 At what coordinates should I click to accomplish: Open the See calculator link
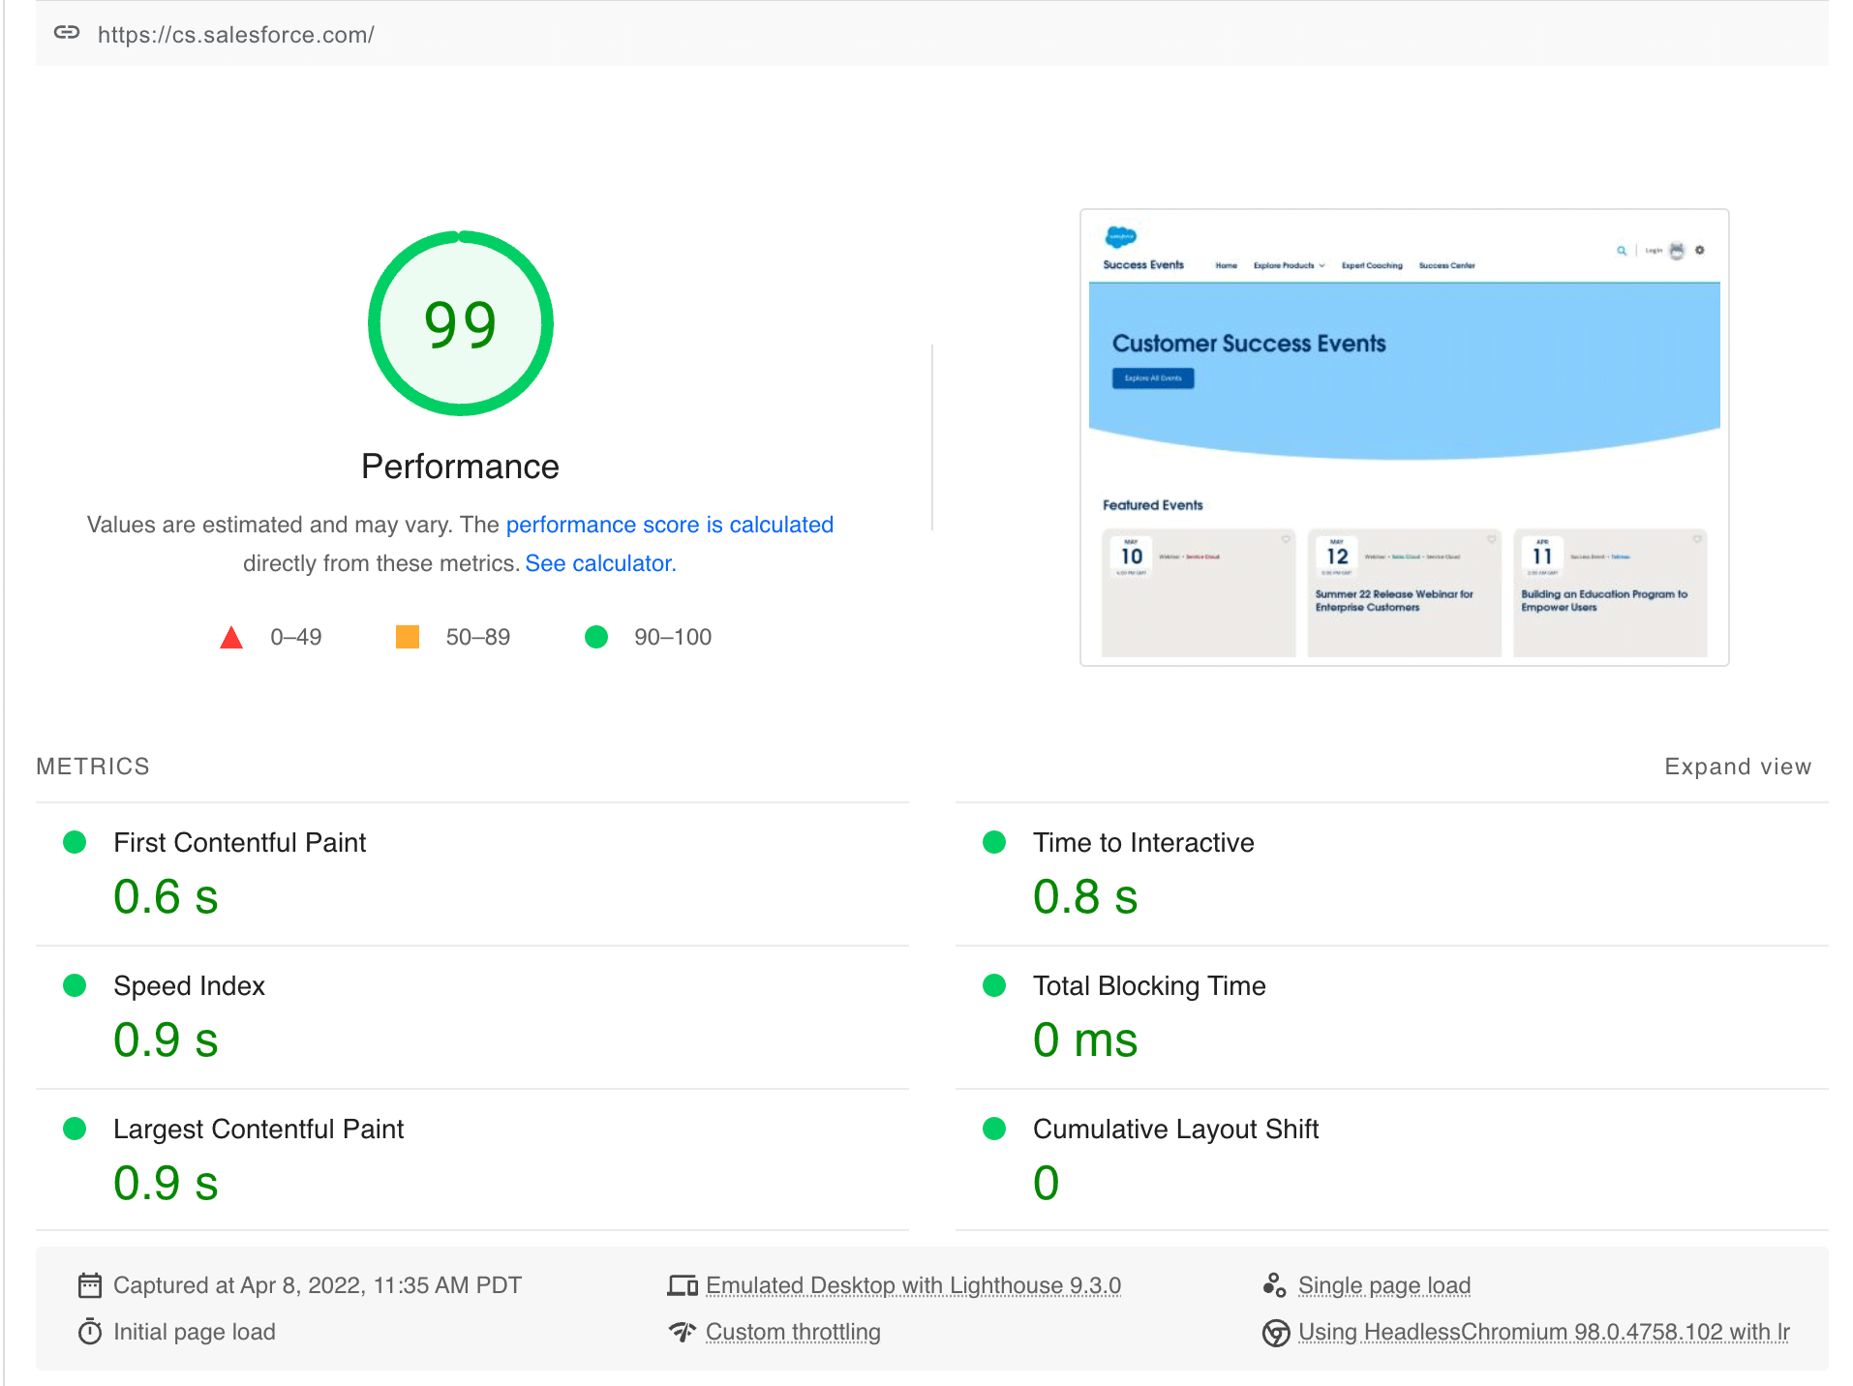tap(600, 563)
